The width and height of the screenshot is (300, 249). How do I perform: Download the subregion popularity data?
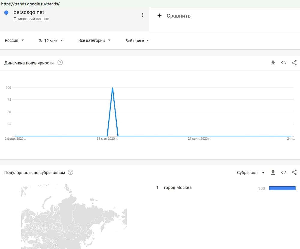point(273,172)
